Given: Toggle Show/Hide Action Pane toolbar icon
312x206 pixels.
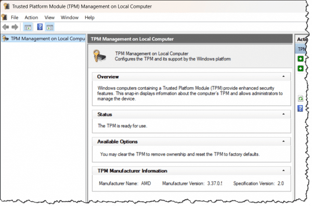Looking at the screenshot, I should tap(50, 27).
